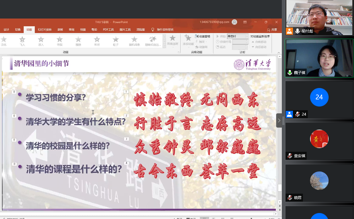Click the orange host icon beside 胡付彪
354x219 pixels.
coord(290,31)
